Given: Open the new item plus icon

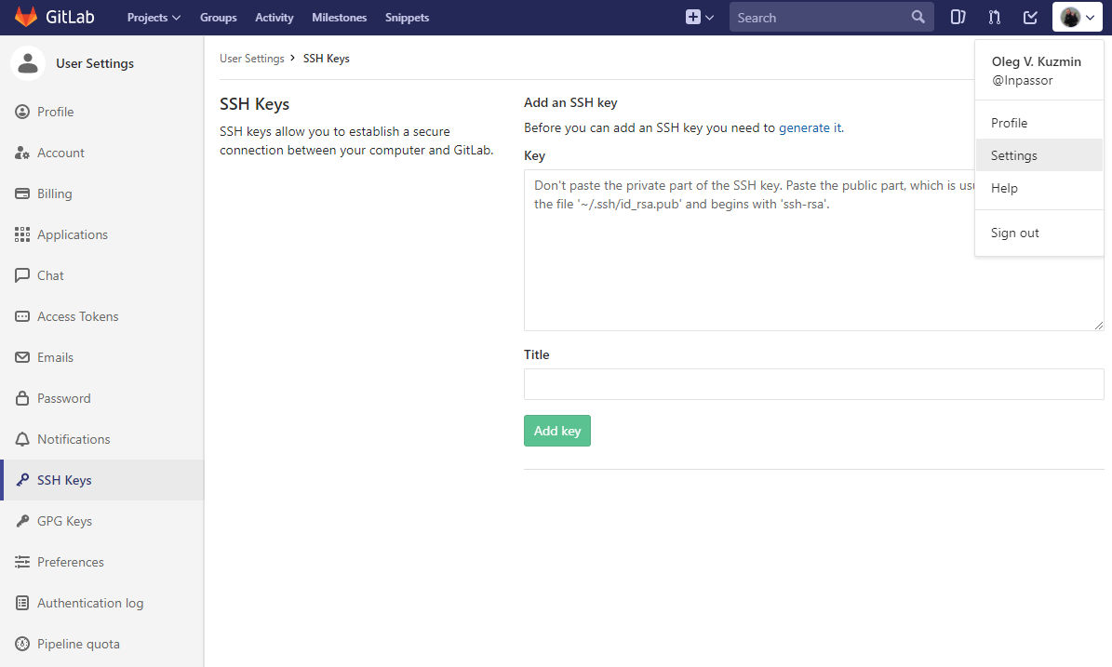Looking at the screenshot, I should point(693,17).
